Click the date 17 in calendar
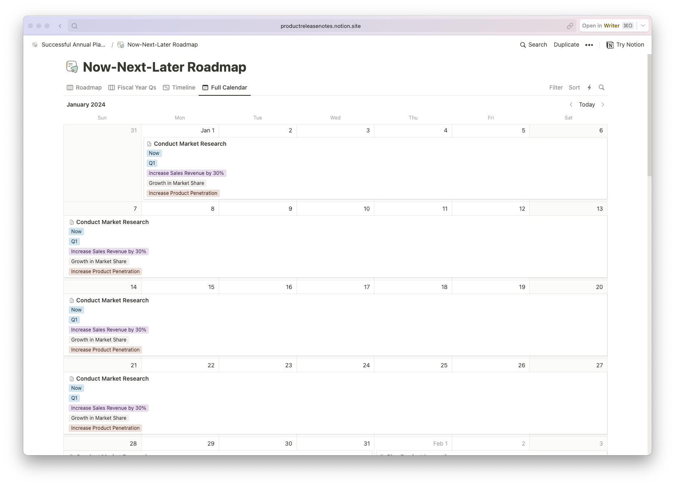 coord(366,287)
